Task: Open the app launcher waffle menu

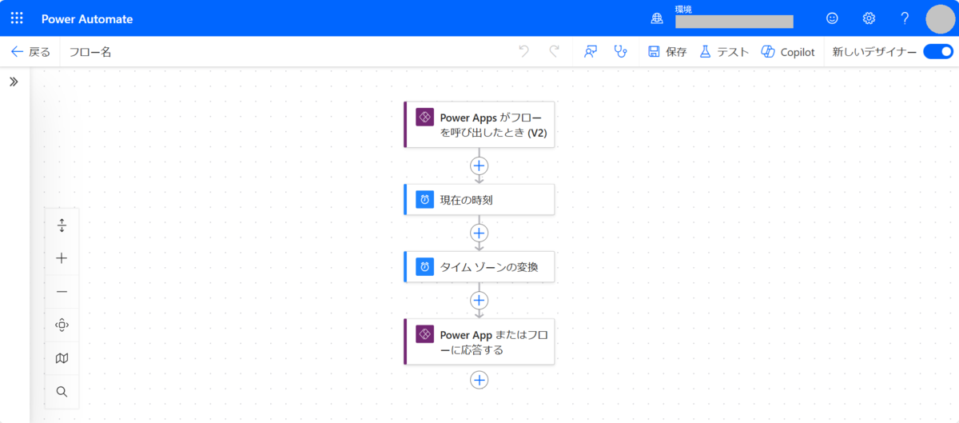Action: (x=17, y=18)
